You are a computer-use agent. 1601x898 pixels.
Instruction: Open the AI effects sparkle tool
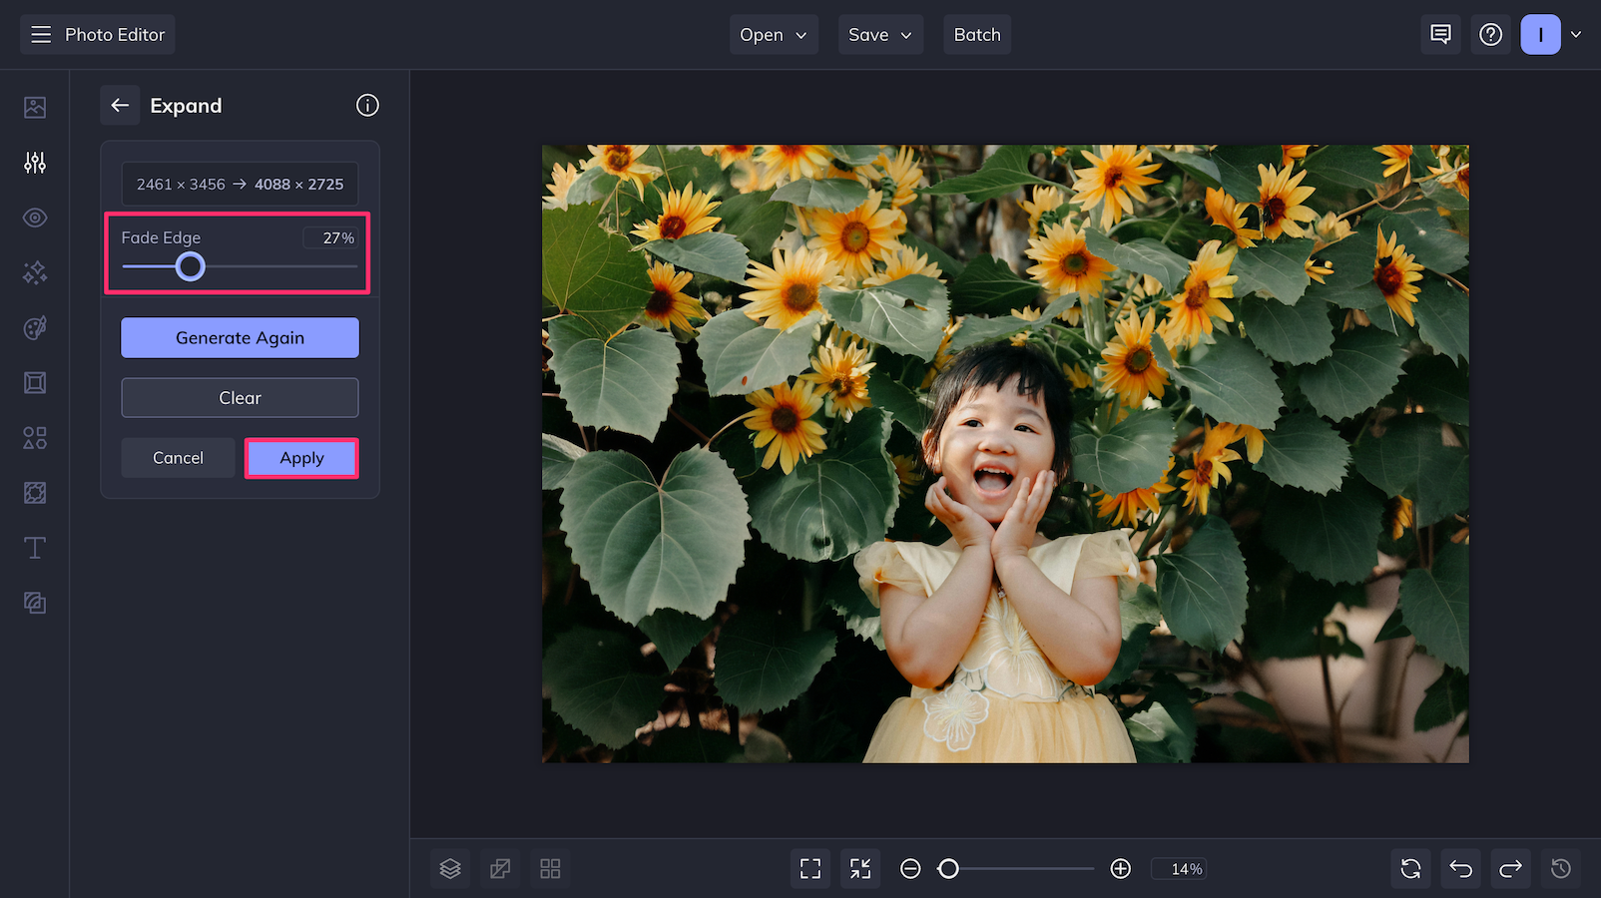(x=35, y=272)
